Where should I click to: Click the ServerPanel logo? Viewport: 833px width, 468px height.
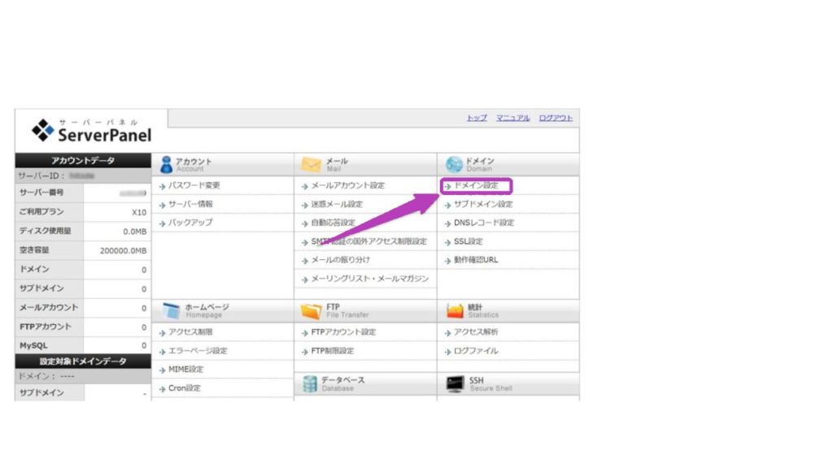pos(91,131)
